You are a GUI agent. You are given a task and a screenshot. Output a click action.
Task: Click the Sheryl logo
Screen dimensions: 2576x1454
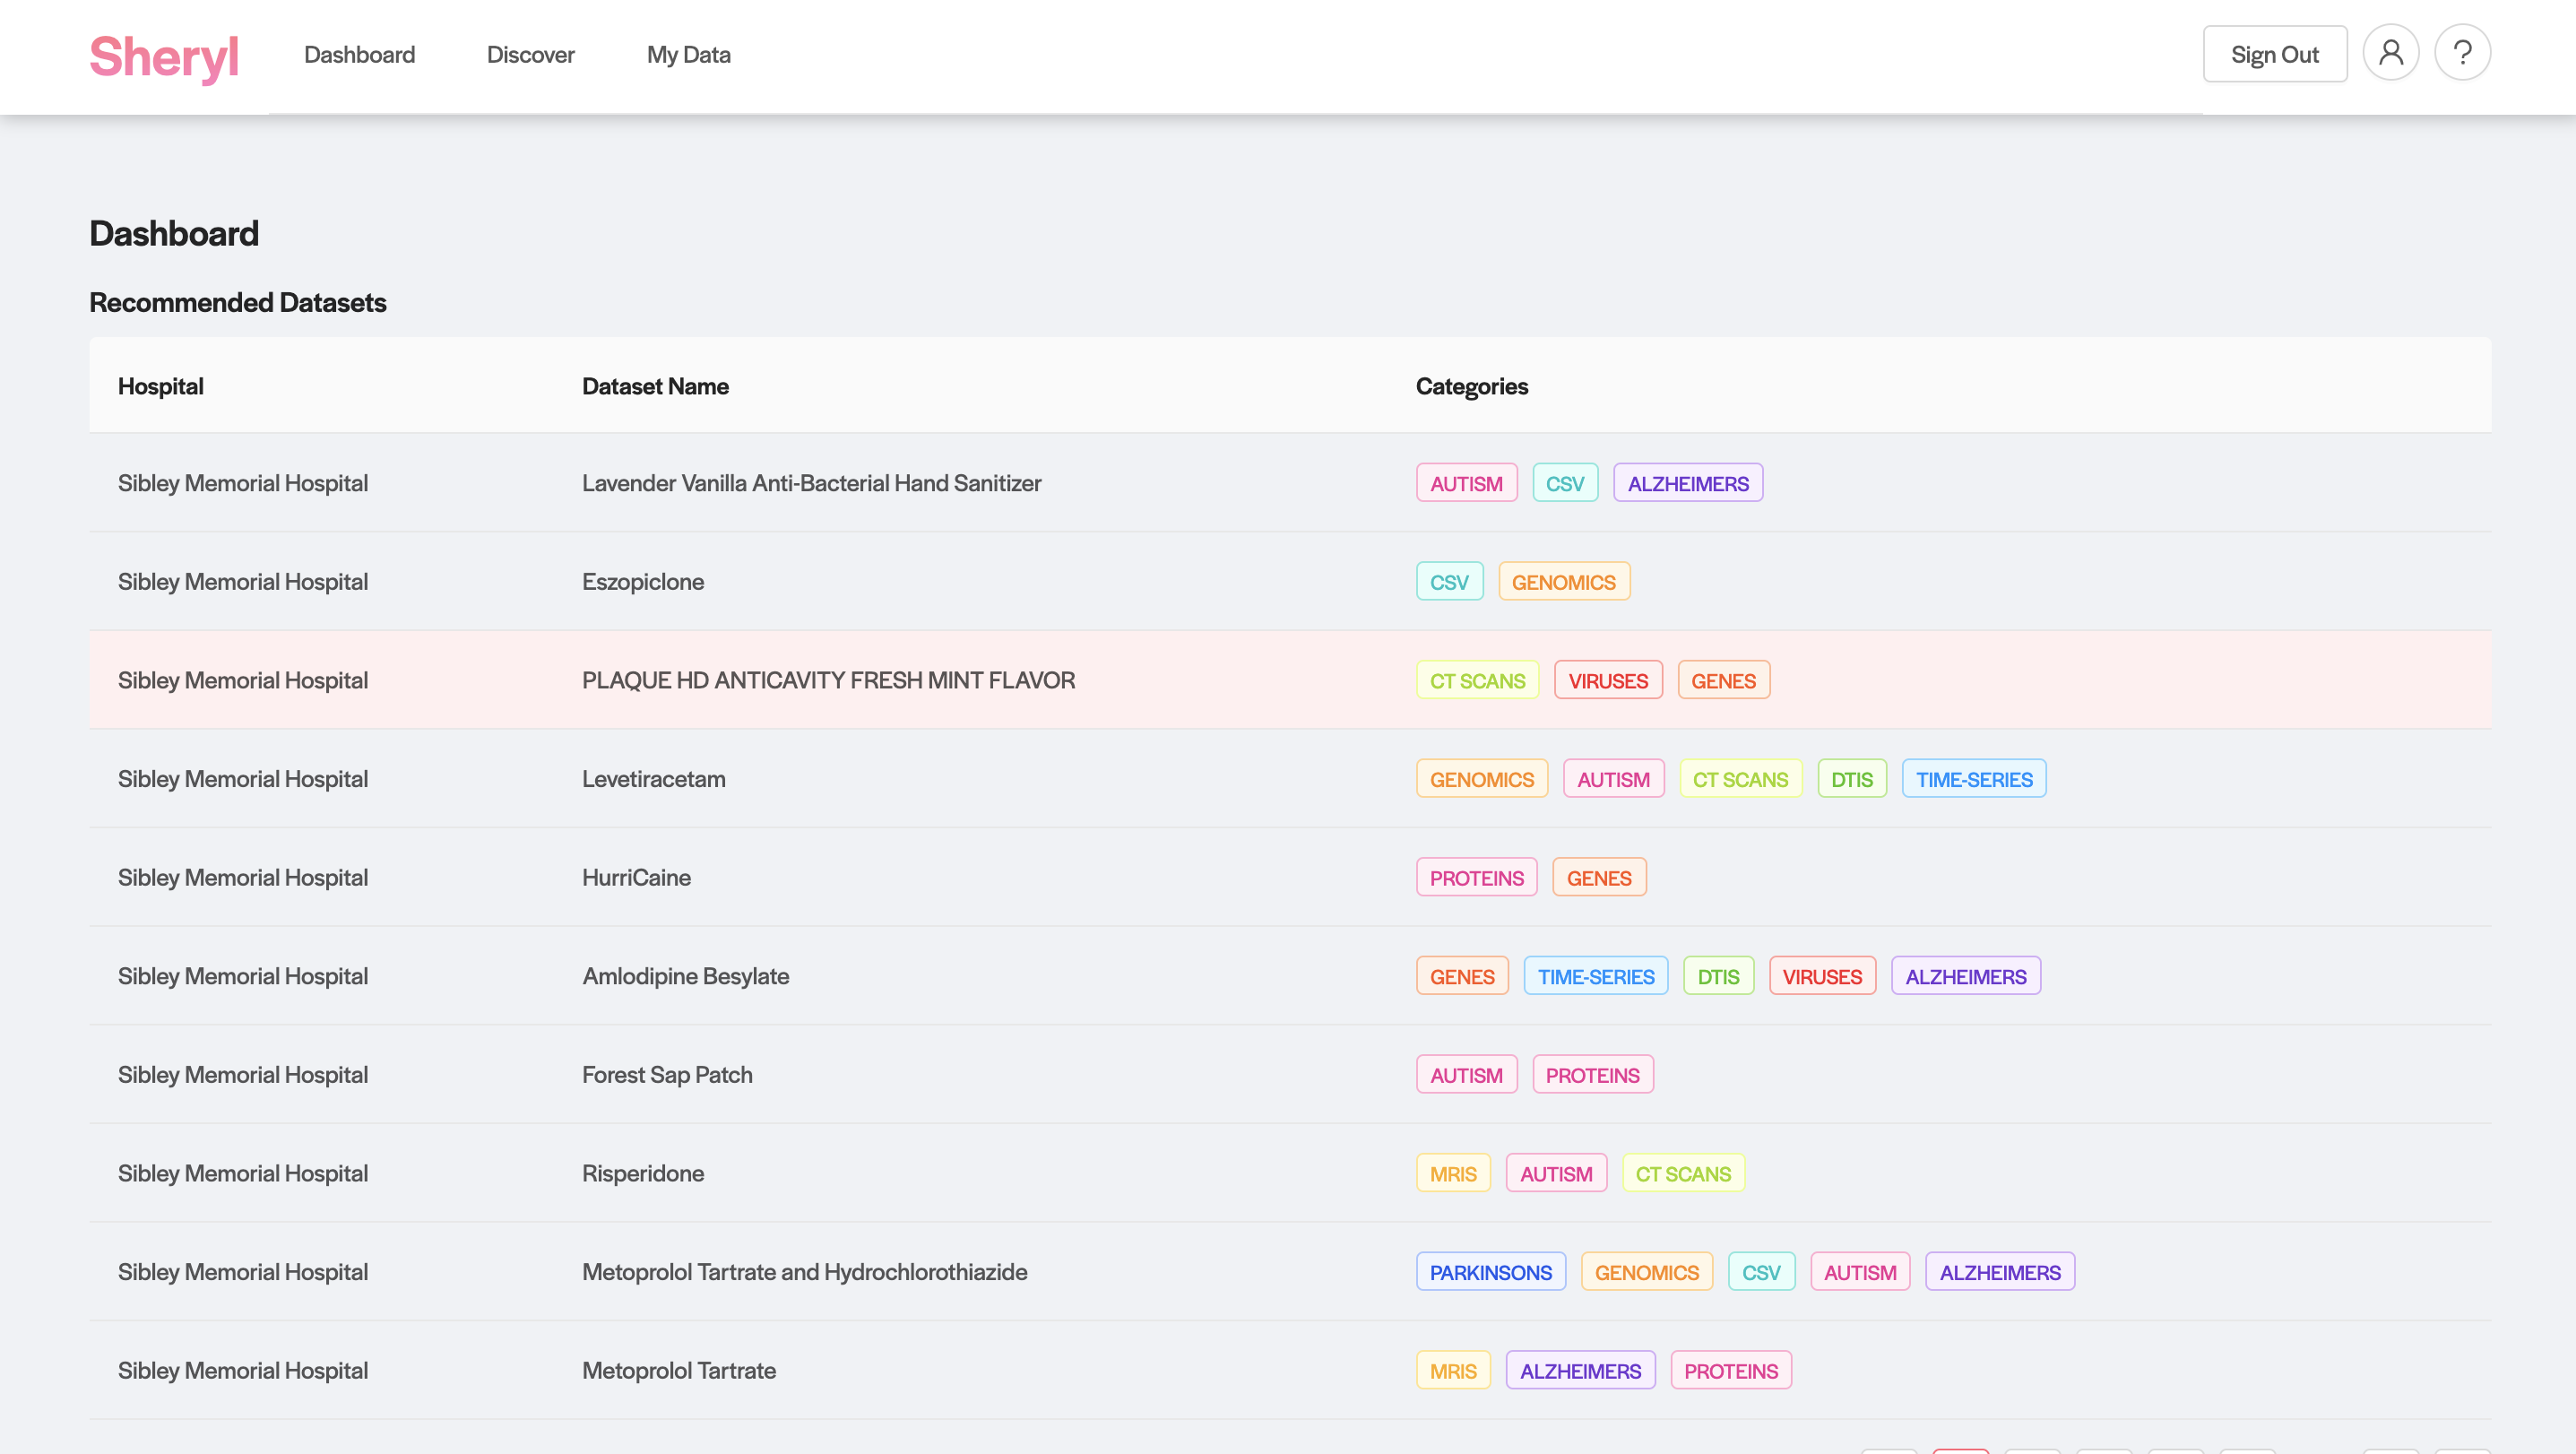(x=164, y=56)
